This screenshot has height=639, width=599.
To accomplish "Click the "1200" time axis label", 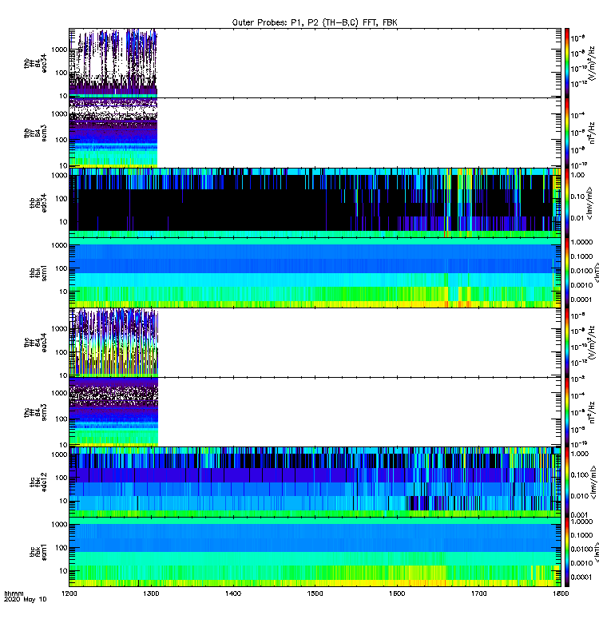I will [69, 593].
